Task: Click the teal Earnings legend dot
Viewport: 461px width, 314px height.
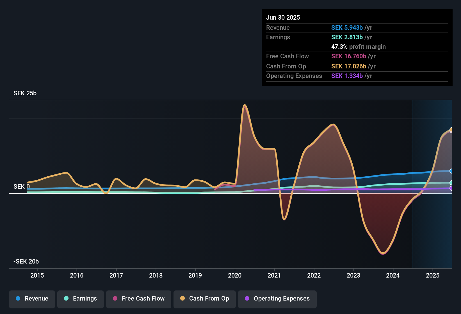Action: [66, 299]
